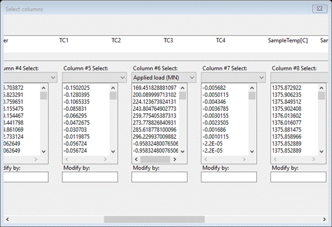Click Column #8 vertical scrollbar thumb
Viewport: 332px width, 227px height.
click(x=322, y=96)
